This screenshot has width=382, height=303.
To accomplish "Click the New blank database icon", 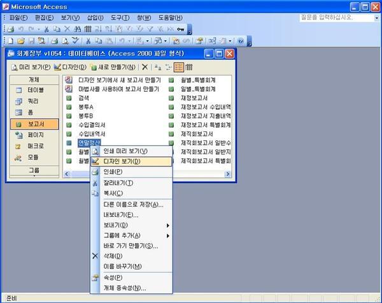I will (11, 41).
